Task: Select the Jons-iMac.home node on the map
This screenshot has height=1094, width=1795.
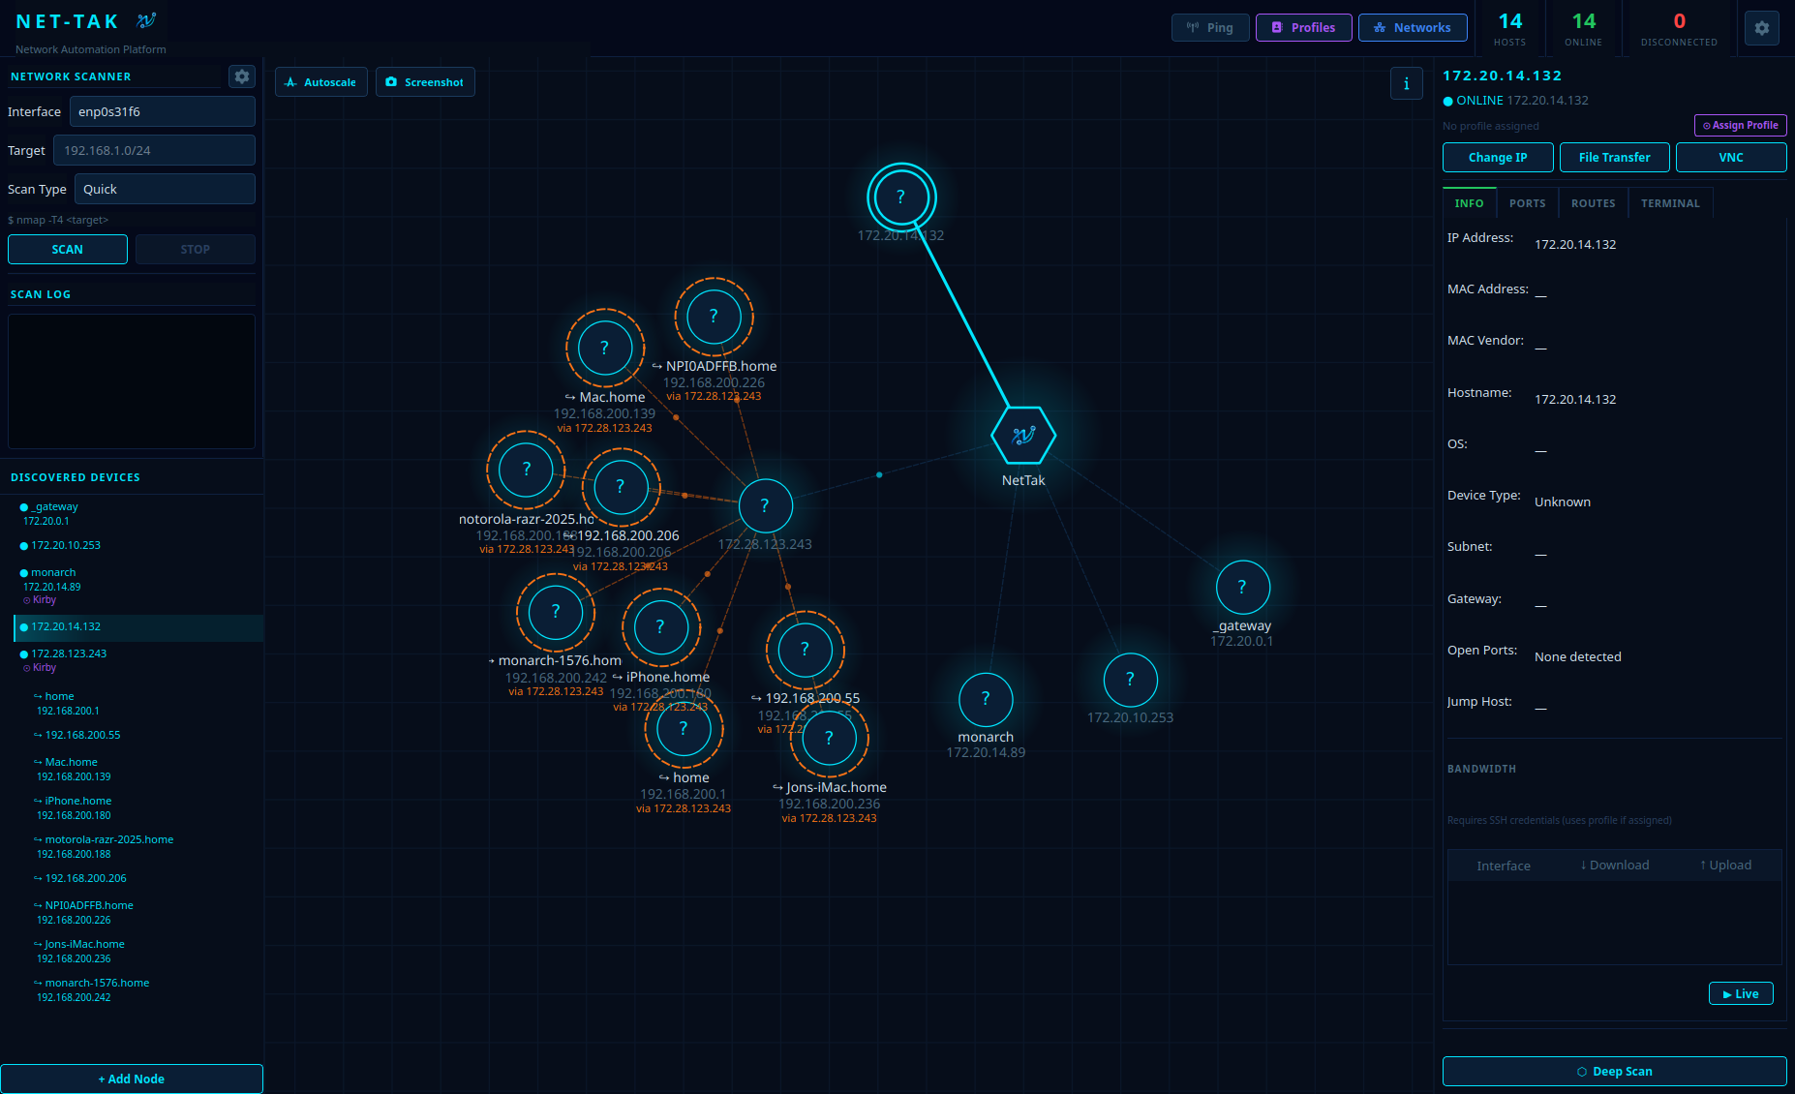Action: coord(829,739)
